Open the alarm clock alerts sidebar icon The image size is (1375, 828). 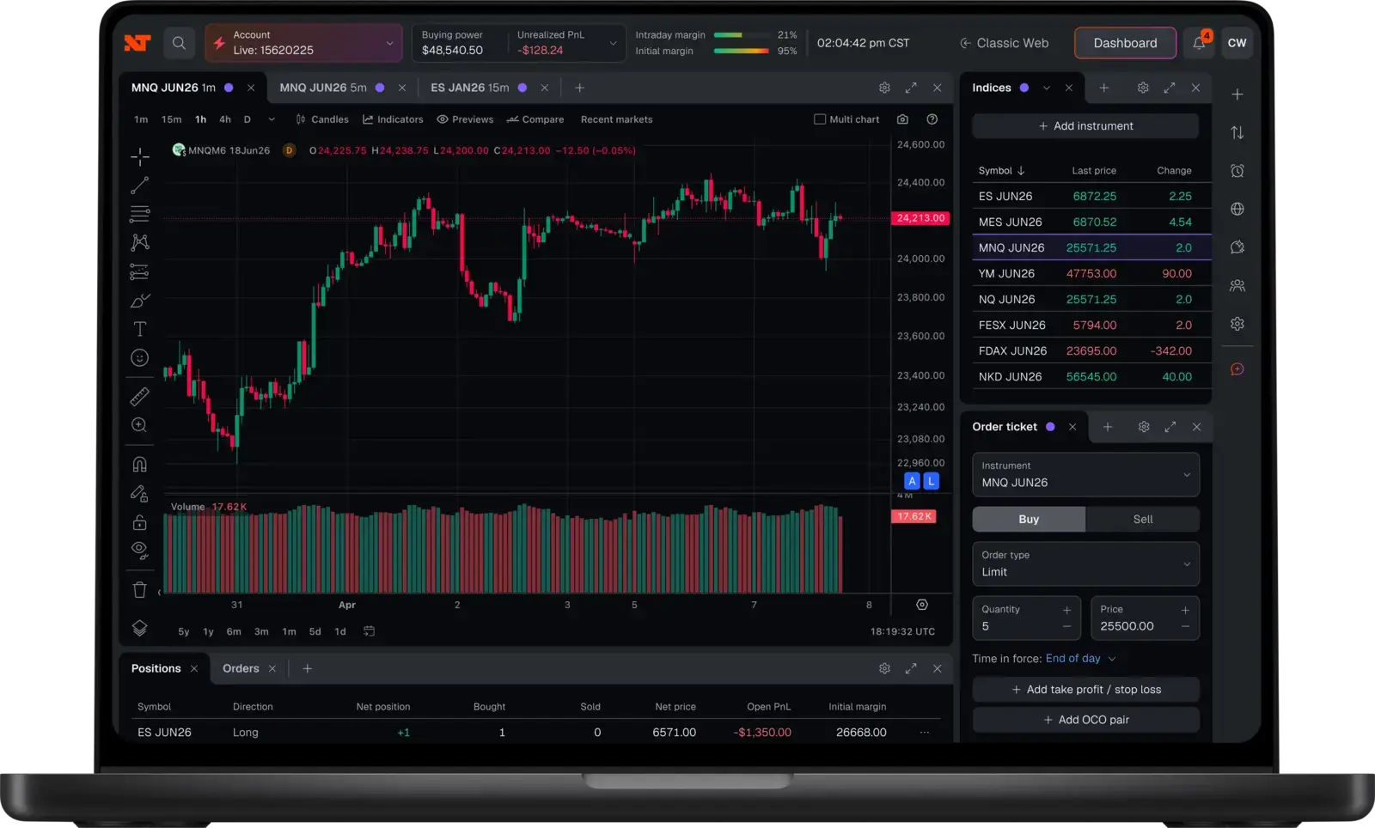(1237, 171)
